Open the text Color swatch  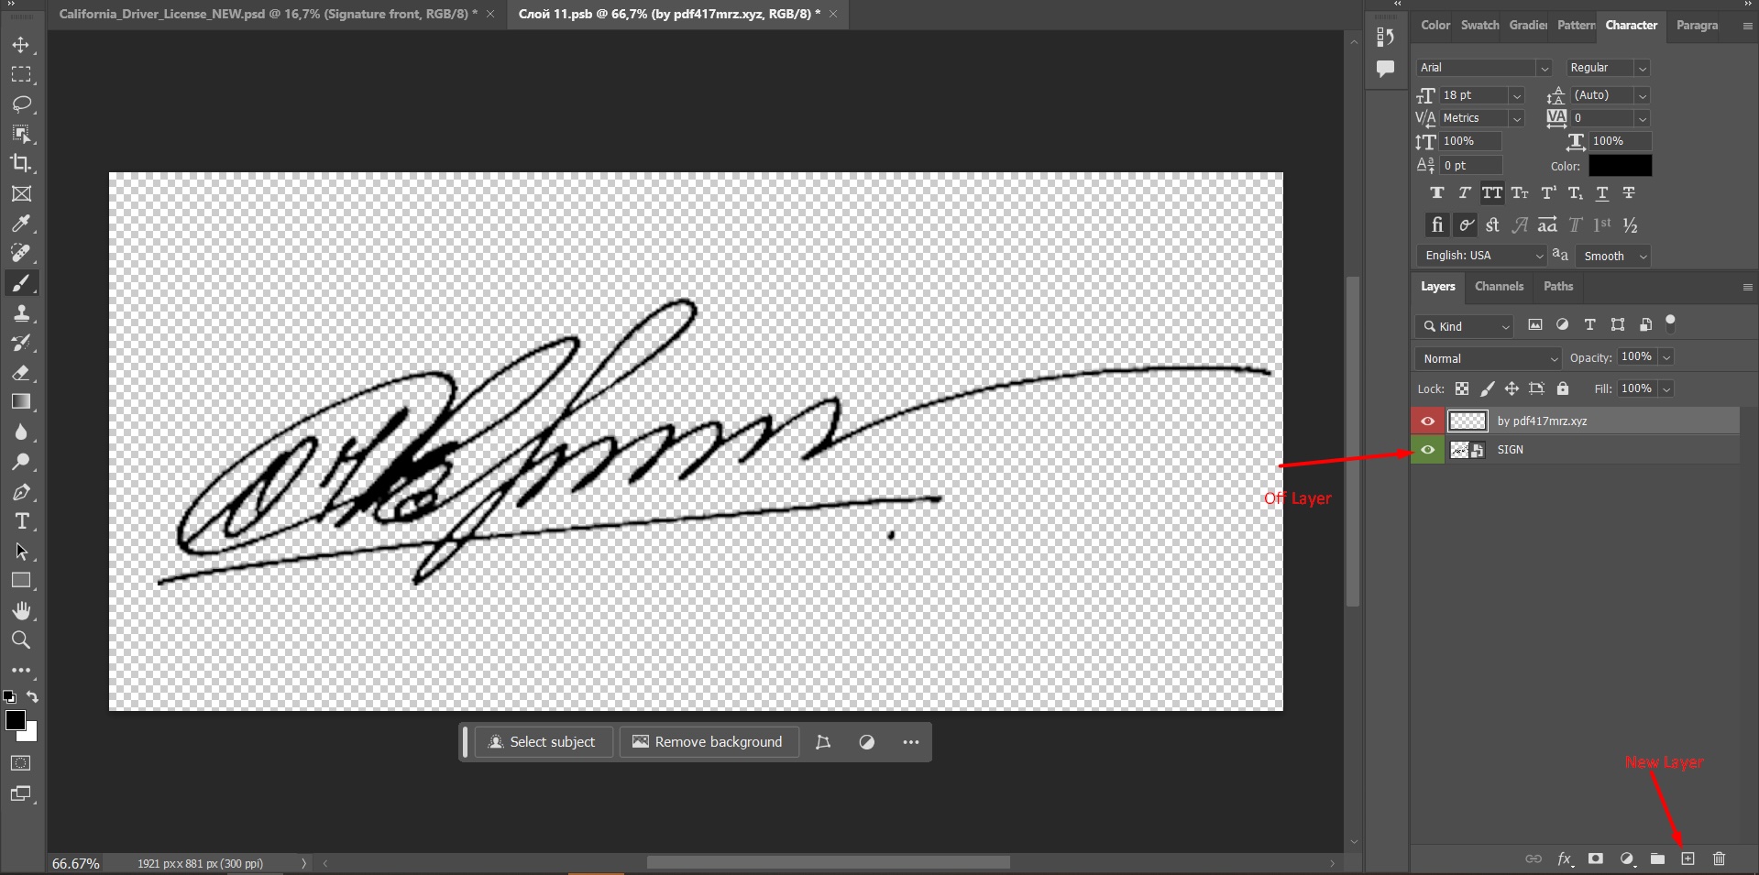coord(1620,166)
